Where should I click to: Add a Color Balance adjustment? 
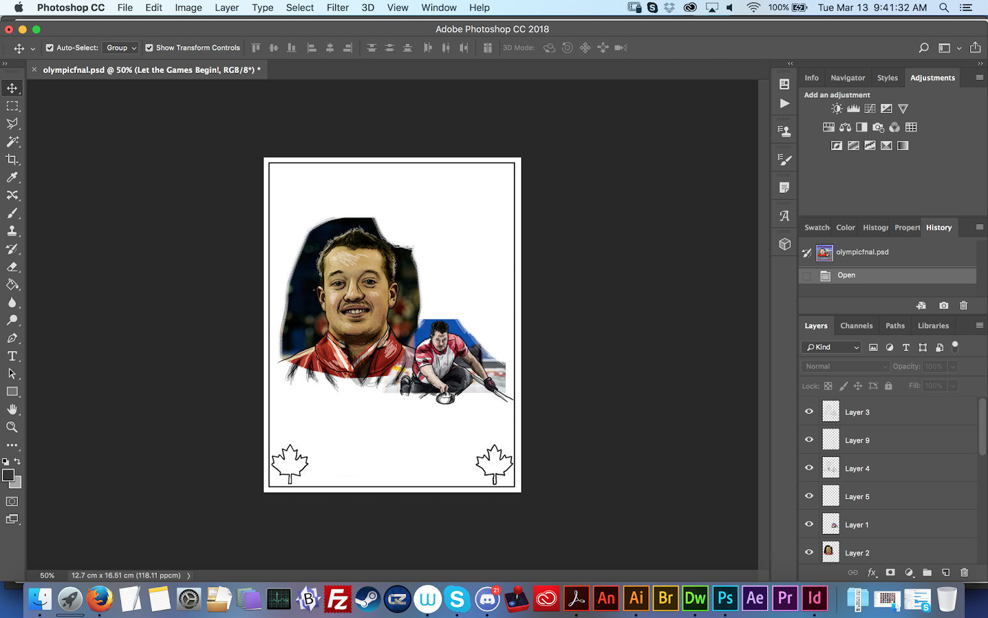pos(845,127)
